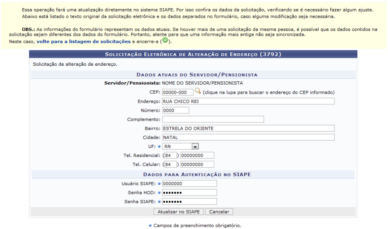Click the Bairro field
This screenshot has width=388, height=229.
point(248,128)
